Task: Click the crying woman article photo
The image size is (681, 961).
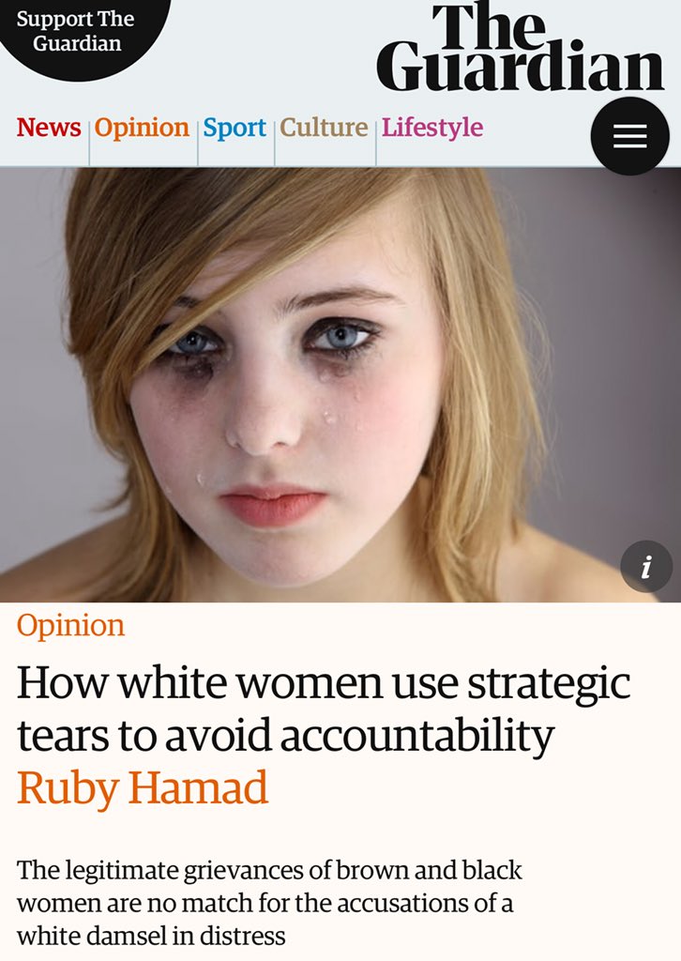Action: click(340, 385)
